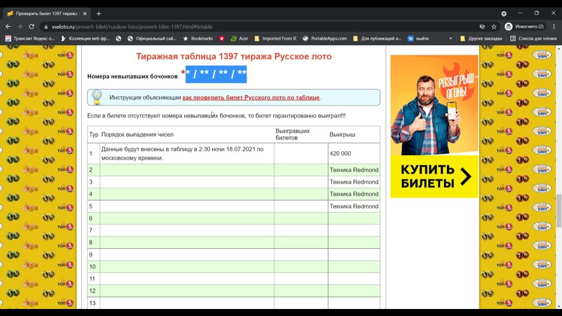Click tour number 6 cell
The height and width of the screenshot is (316, 562).
coord(94,218)
